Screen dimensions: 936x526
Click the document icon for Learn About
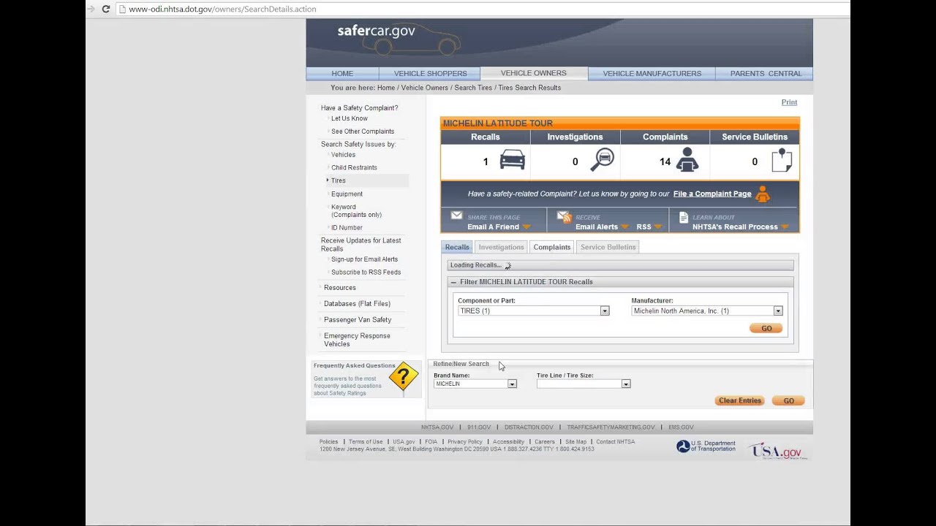[x=683, y=217]
